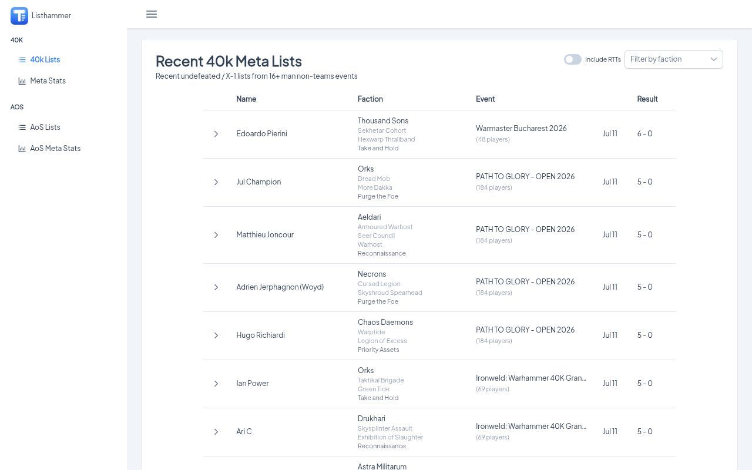Click the list icon beside 40k Lists
The width and height of the screenshot is (752, 470).
[22, 59]
